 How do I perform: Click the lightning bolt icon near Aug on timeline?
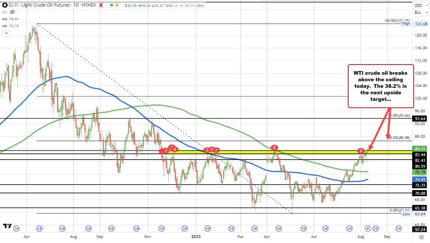coord(367,228)
